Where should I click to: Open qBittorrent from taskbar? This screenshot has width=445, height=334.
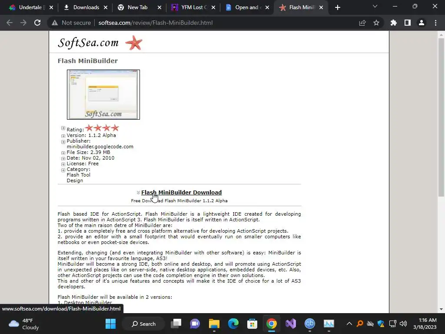[309, 324]
